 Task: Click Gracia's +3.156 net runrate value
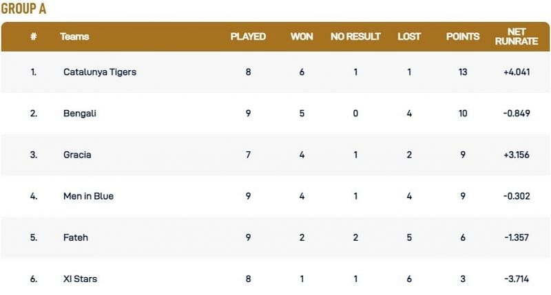coord(516,155)
